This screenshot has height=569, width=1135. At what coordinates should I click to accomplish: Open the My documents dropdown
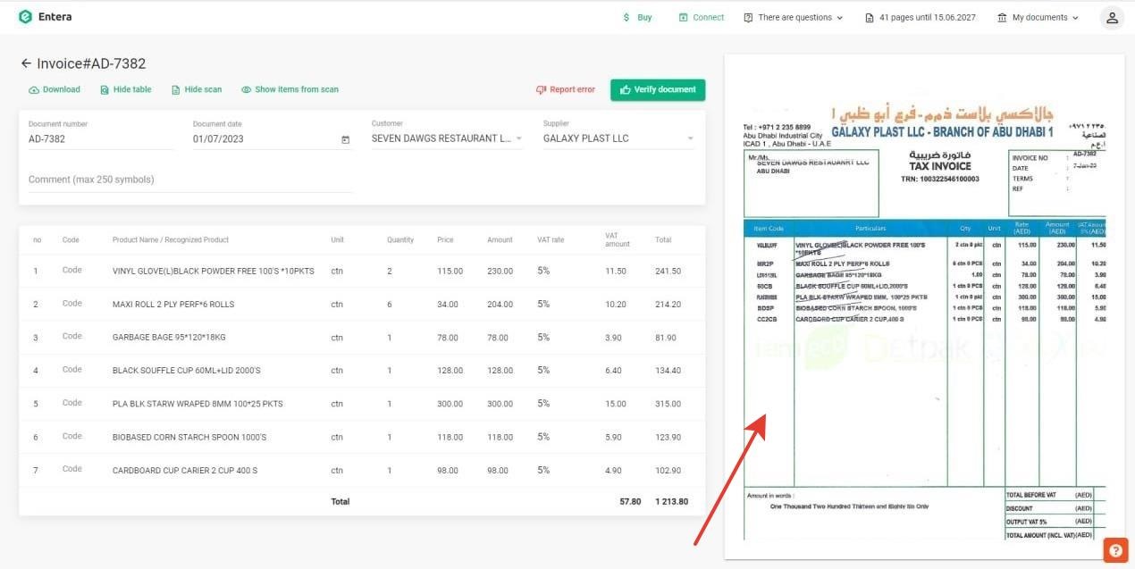point(1038,18)
